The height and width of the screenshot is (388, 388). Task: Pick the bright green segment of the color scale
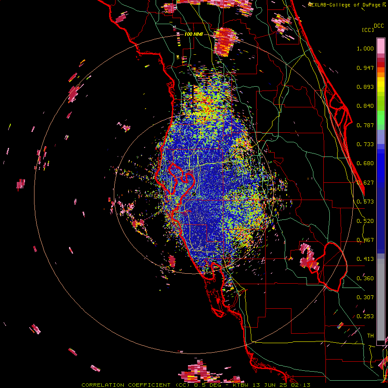[381, 118]
